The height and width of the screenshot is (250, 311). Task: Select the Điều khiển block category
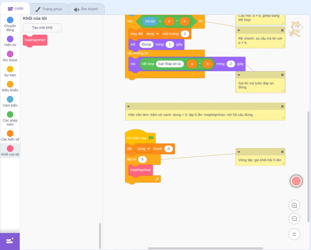(x=10, y=87)
